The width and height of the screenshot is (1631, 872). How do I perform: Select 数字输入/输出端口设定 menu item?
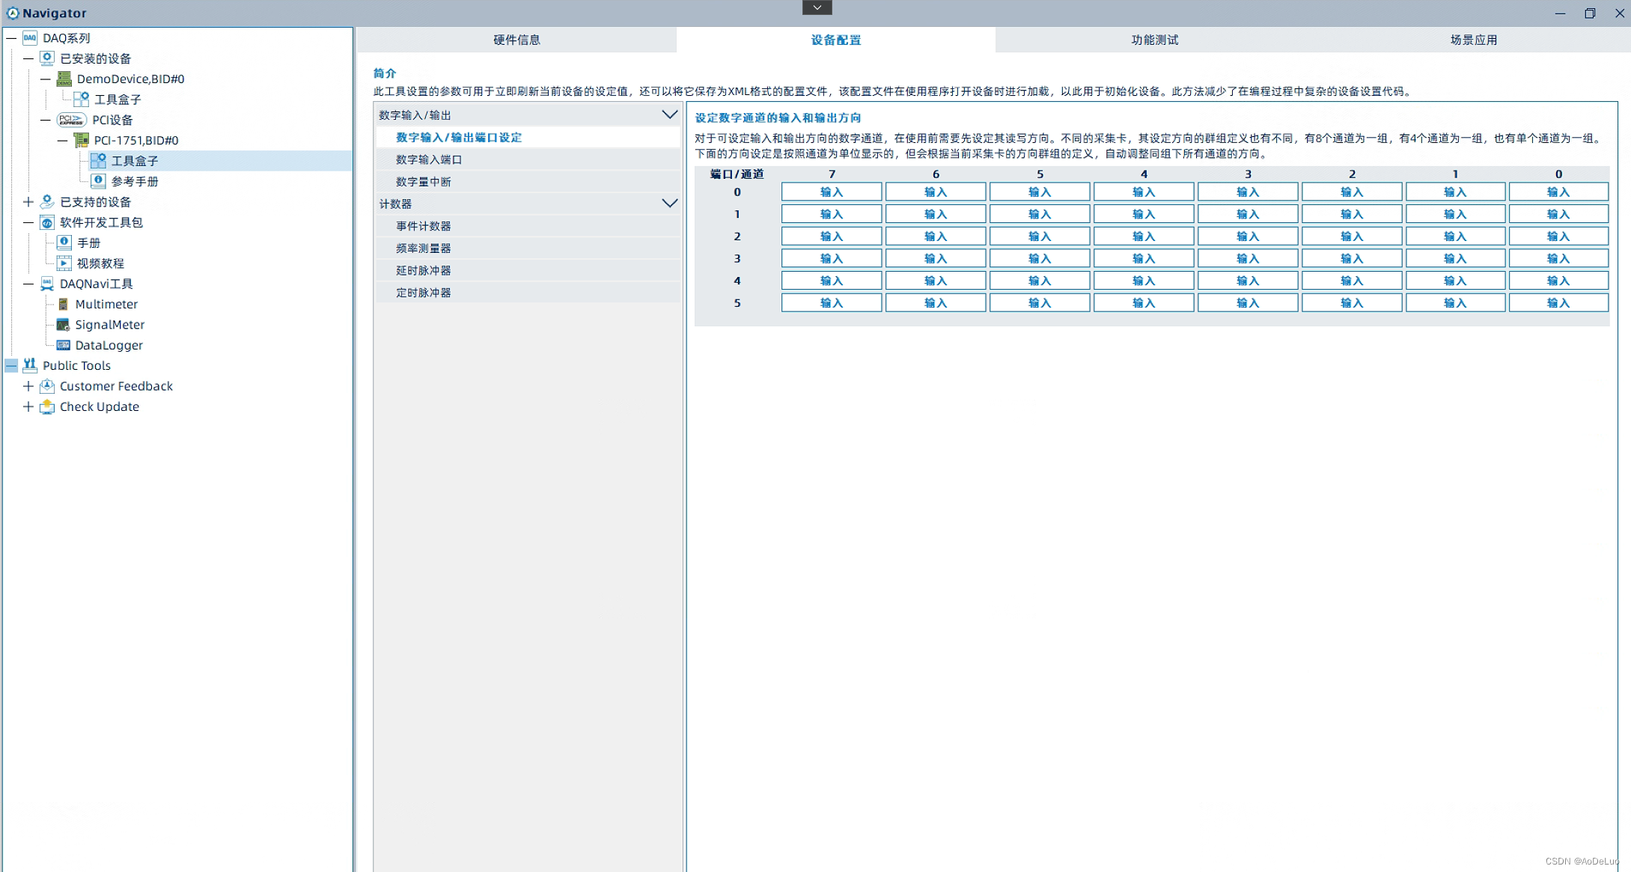[x=528, y=137]
